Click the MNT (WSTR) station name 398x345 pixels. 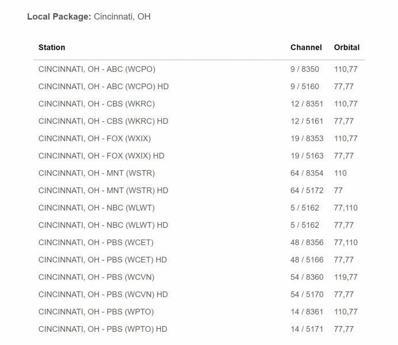pos(96,173)
